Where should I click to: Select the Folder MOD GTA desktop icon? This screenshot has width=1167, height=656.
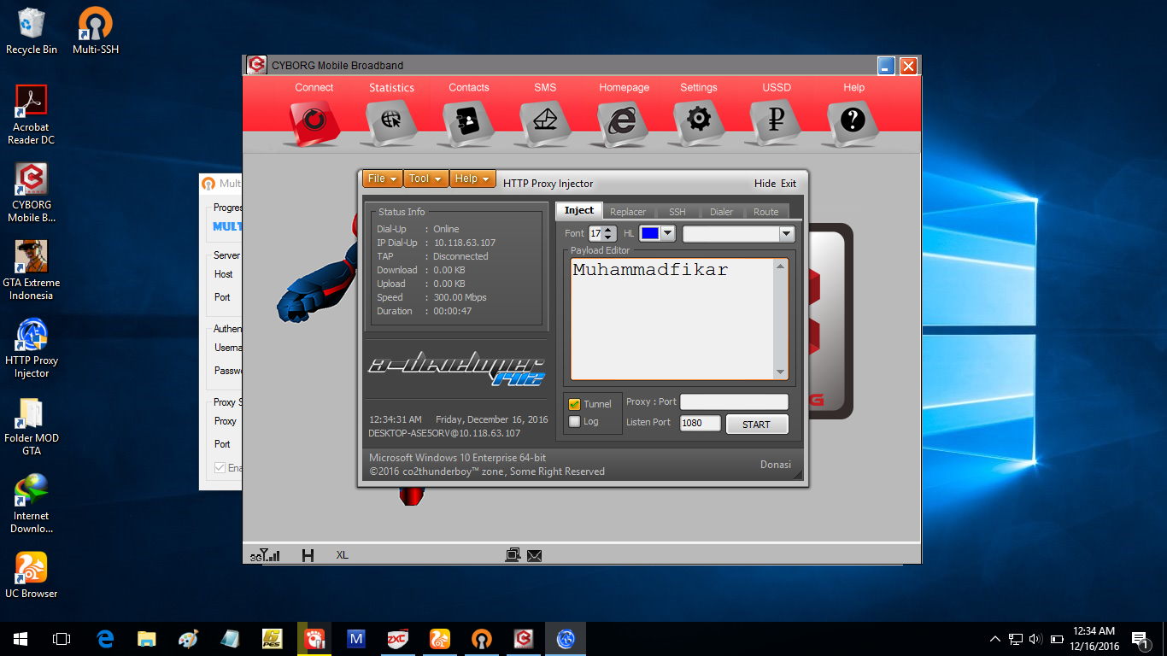(x=32, y=426)
